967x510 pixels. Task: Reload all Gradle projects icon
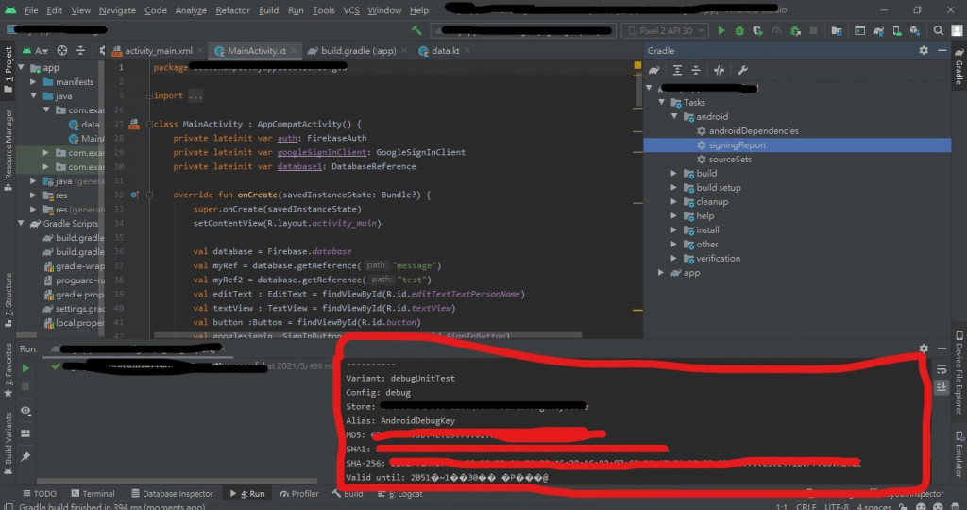pyautogui.click(x=654, y=70)
